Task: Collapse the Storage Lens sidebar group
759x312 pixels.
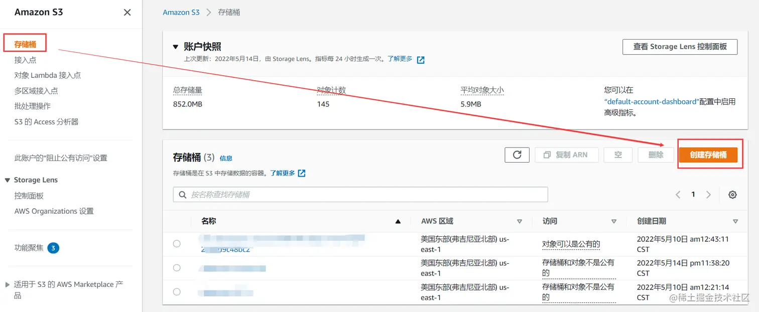Action: coord(8,180)
